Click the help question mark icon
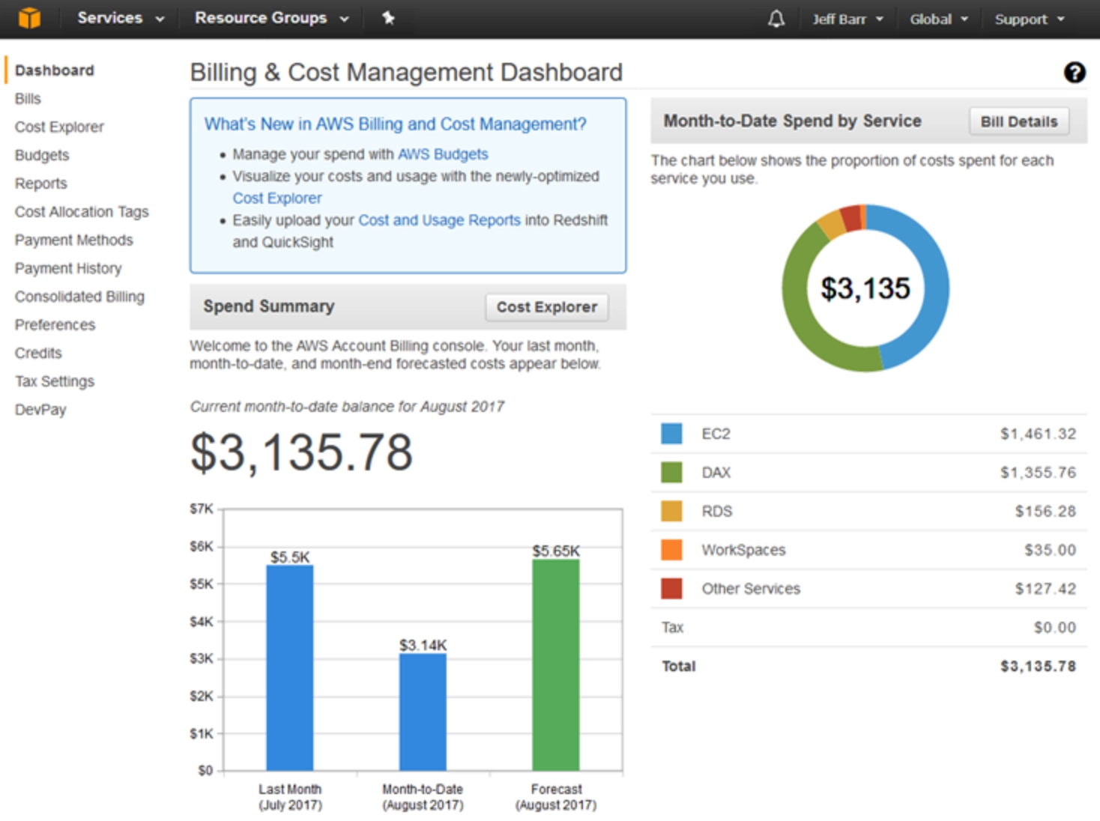1100x821 pixels. tap(1075, 73)
